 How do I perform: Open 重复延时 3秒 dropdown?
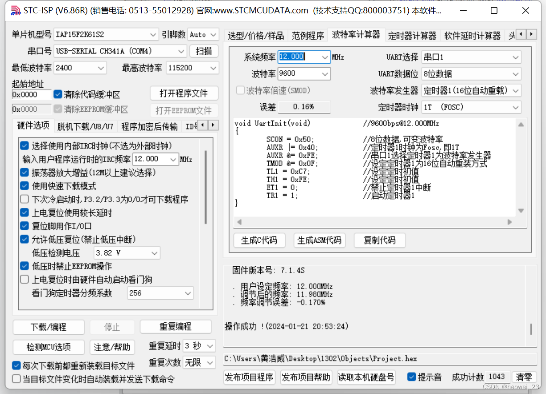(x=199, y=346)
